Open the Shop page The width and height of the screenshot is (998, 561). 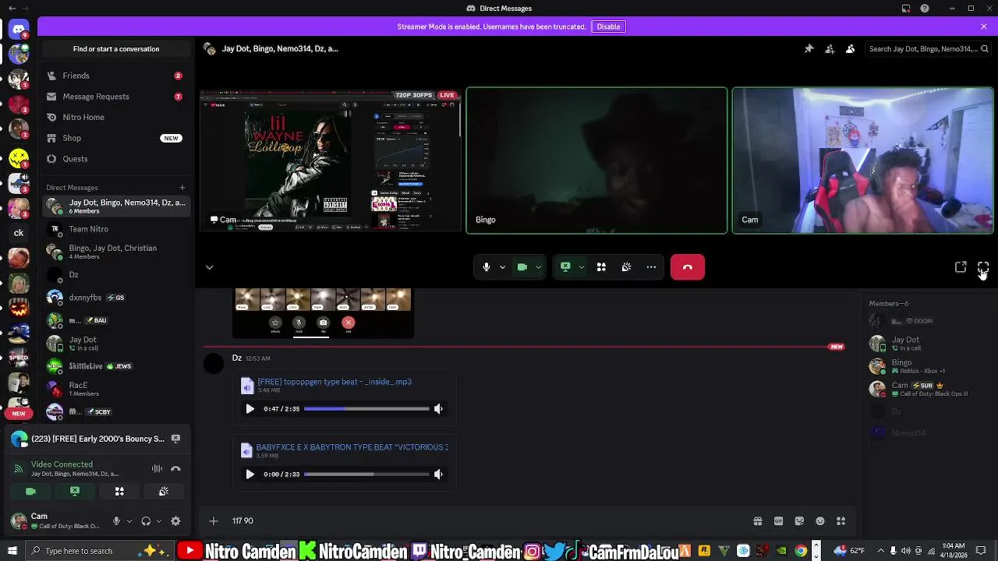point(115,138)
